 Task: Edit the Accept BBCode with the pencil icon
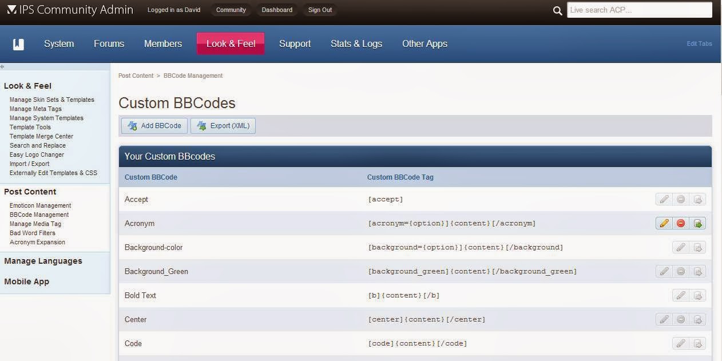click(x=664, y=199)
